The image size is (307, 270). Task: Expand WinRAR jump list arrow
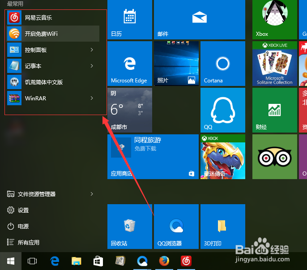92,98
